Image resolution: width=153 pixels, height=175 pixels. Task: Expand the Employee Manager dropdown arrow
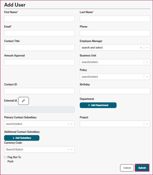pos(147,48)
